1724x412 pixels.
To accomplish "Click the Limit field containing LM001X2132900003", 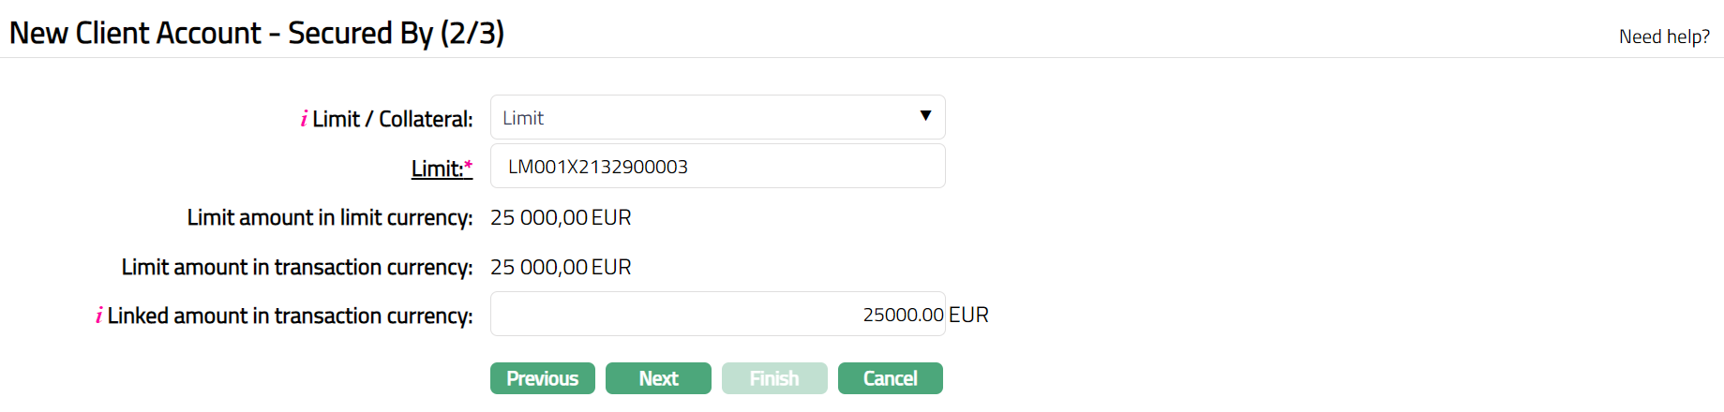I will pos(717,167).
